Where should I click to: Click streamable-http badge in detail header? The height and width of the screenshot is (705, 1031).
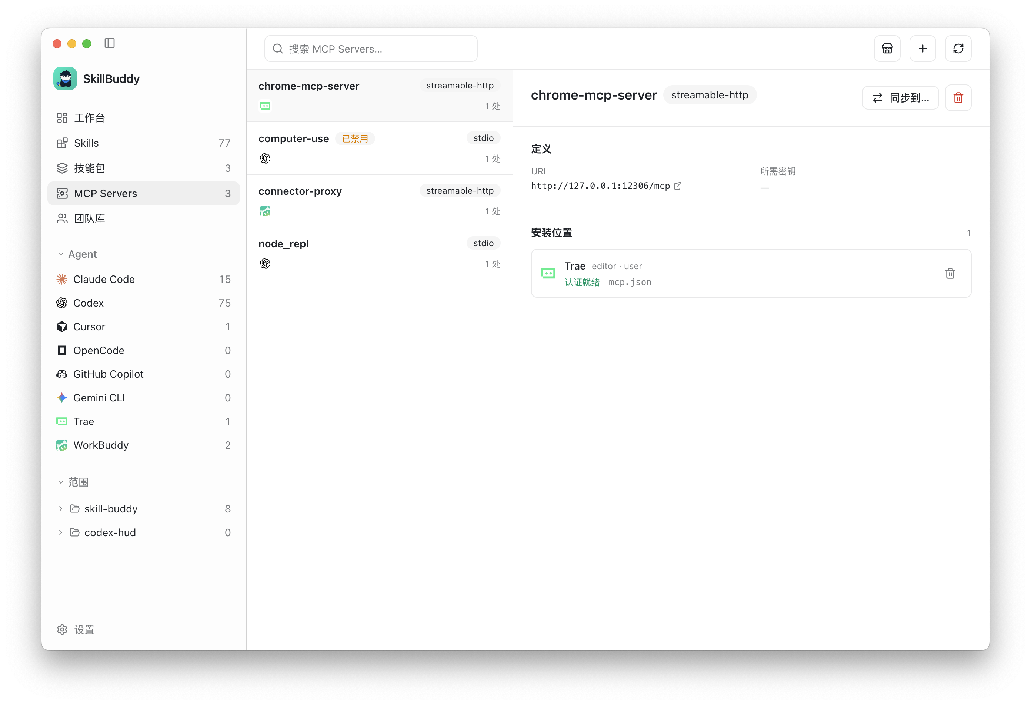pos(710,95)
